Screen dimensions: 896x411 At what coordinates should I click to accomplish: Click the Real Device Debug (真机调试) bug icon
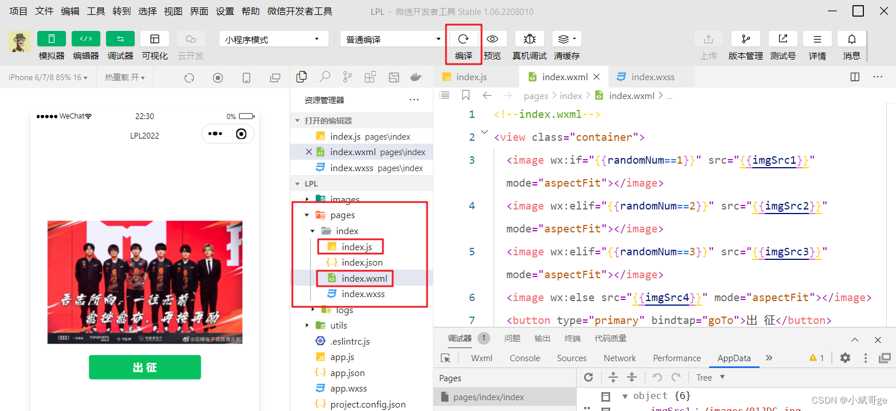coord(530,39)
